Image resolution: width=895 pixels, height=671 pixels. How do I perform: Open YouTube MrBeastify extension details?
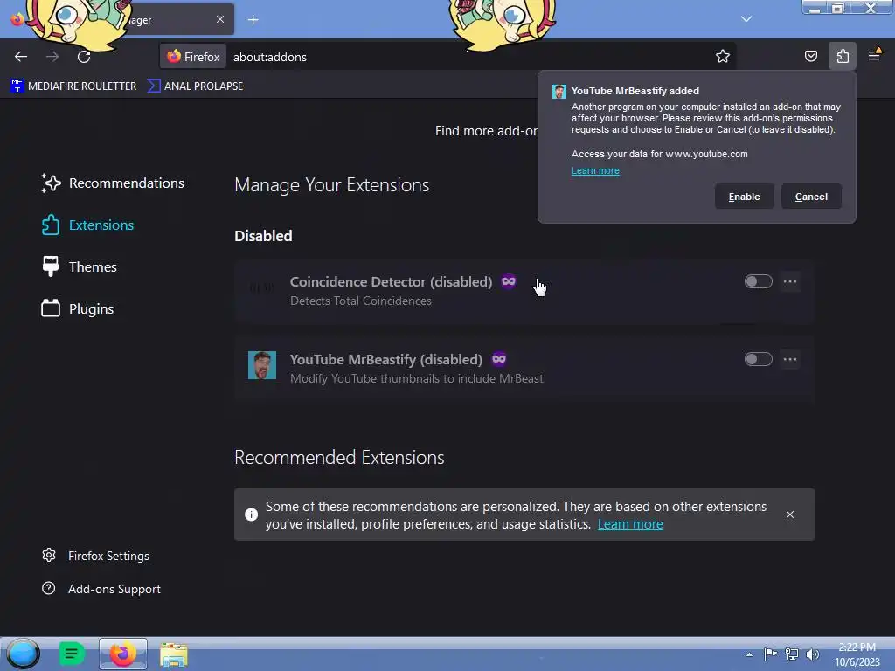pos(385,359)
